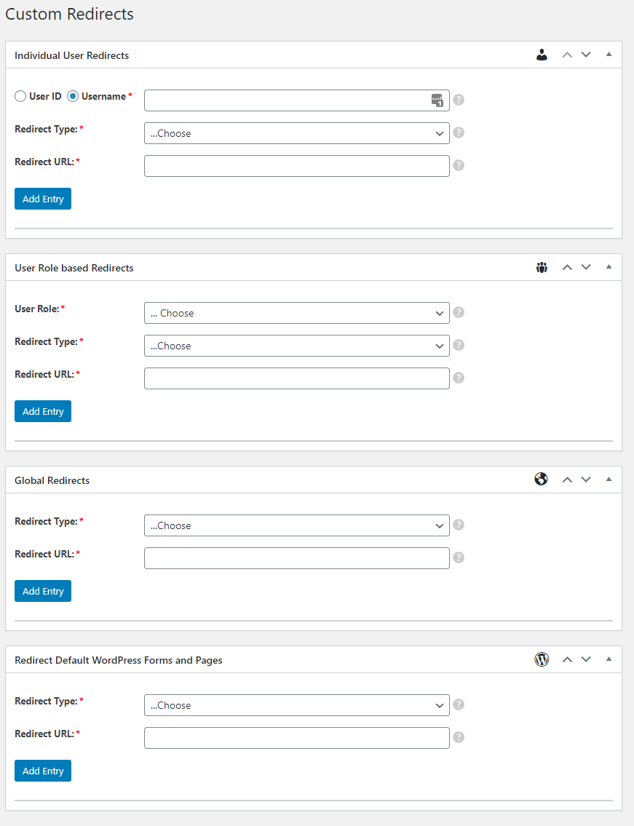Click the single user icon in Individual User Redirects header

click(542, 55)
